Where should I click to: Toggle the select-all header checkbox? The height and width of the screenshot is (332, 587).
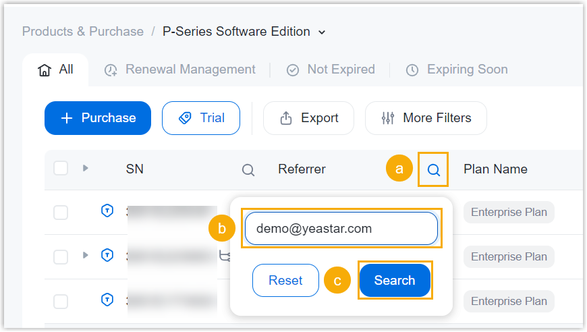point(61,169)
